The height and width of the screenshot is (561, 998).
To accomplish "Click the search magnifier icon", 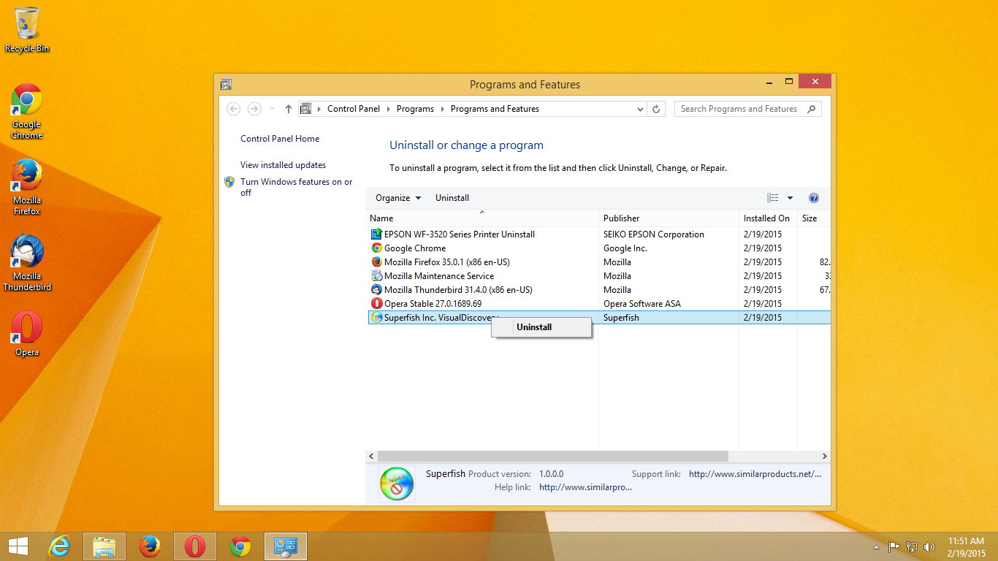I will coord(811,109).
